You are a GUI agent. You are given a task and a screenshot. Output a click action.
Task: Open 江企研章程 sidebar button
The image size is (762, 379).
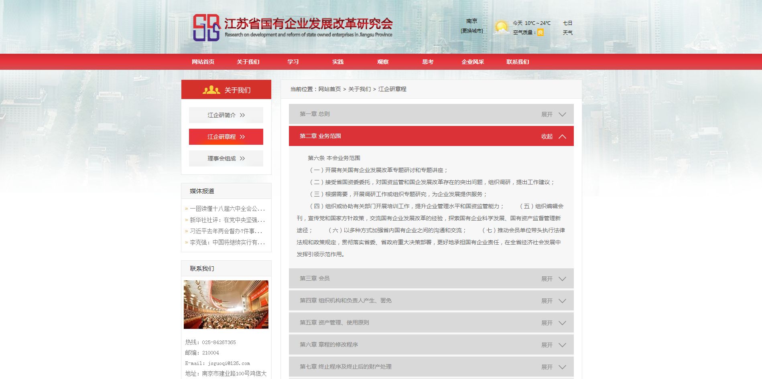pyautogui.click(x=226, y=137)
